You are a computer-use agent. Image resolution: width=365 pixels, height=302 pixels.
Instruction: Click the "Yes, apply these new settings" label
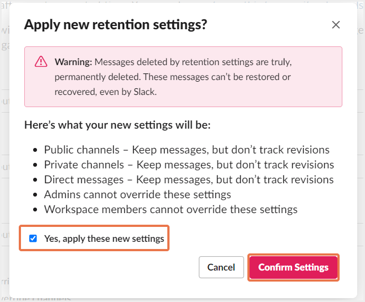[x=104, y=239]
